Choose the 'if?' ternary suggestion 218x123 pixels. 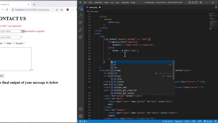click(142, 73)
